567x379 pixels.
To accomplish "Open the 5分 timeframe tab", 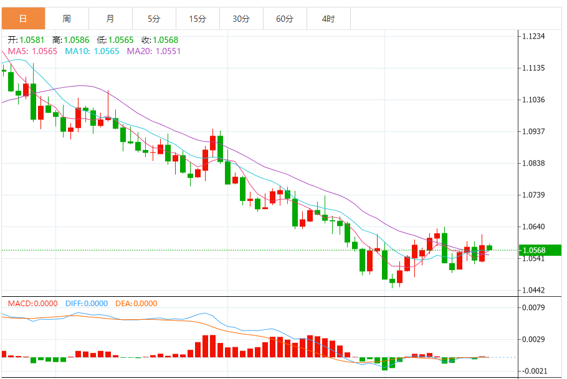I will [154, 19].
